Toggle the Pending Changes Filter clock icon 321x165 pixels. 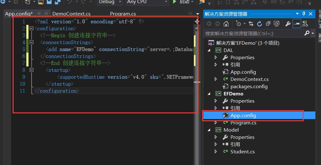[238, 24]
